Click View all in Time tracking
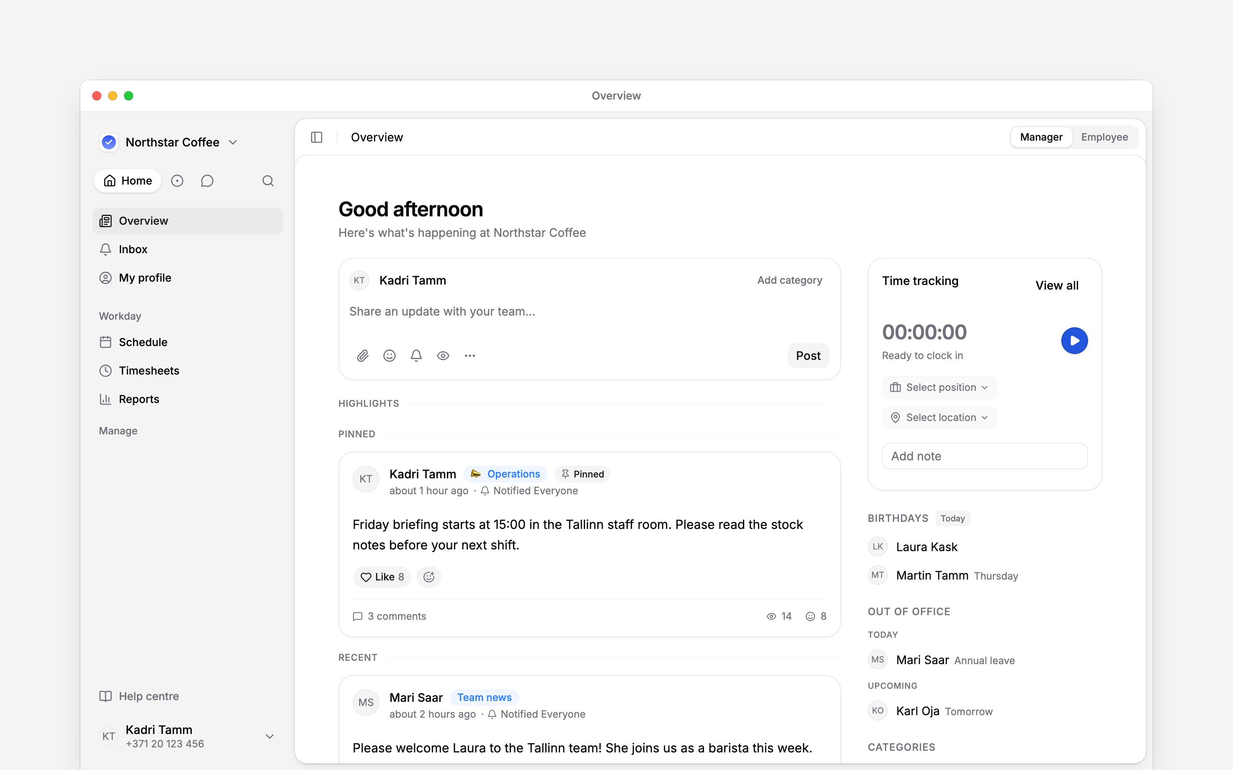Image resolution: width=1233 pixels, height=770 pixels. click(x=1057, y=286)
